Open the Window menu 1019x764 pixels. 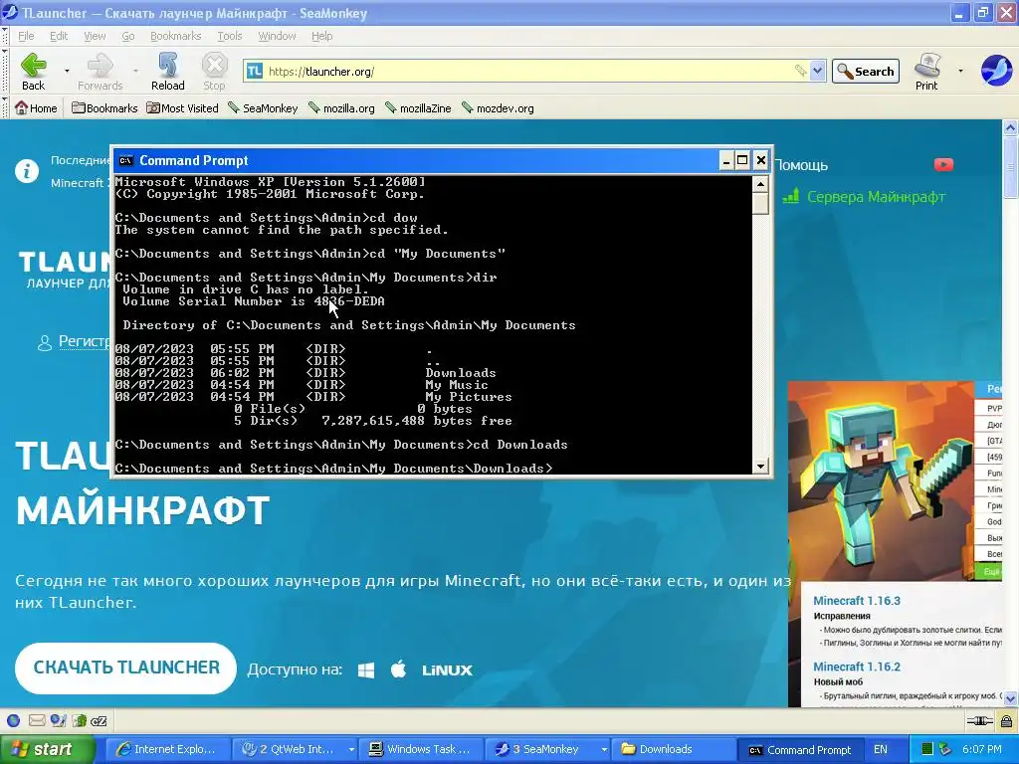click(x=277, y=36)
